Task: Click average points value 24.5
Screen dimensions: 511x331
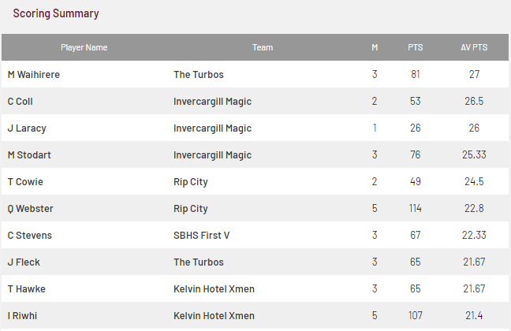Action: (474, 181)
